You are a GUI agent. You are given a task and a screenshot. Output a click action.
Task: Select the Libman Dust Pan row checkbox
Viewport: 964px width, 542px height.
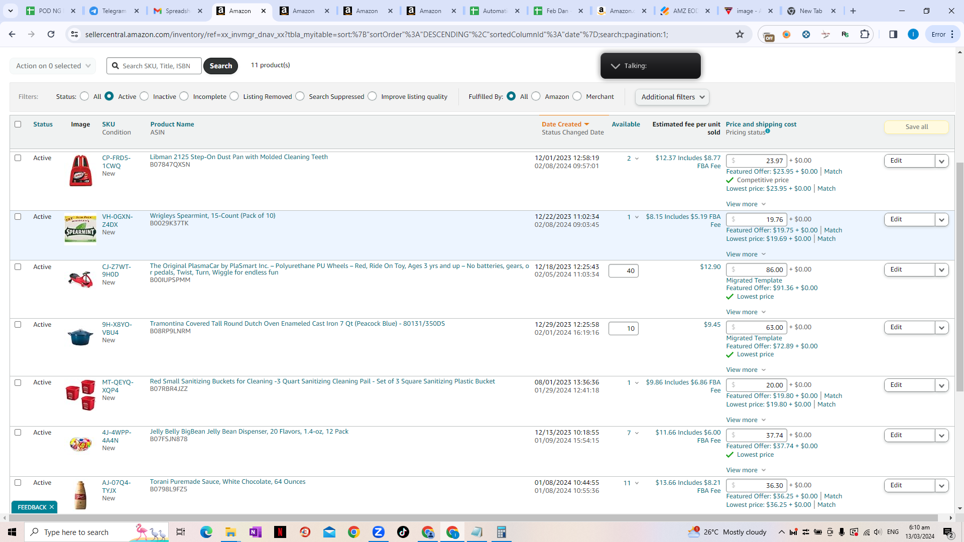point(18,158)
